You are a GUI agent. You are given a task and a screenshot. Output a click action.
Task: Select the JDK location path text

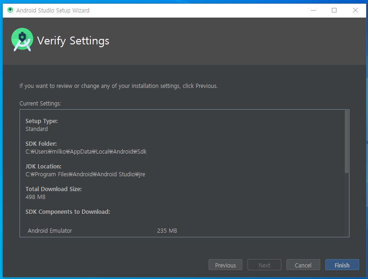[x=85, y=174]
